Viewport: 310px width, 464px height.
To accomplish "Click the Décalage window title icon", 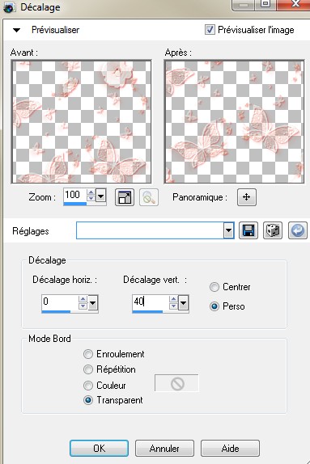I will tap(9, 6).
